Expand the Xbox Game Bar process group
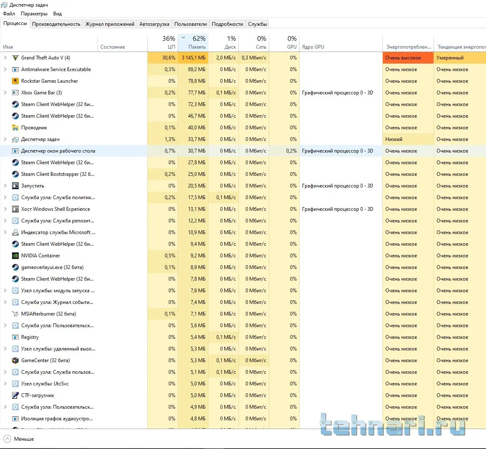The width and height of the screenshot is (486, 449). pyautogui.click(x=5, y=93)
